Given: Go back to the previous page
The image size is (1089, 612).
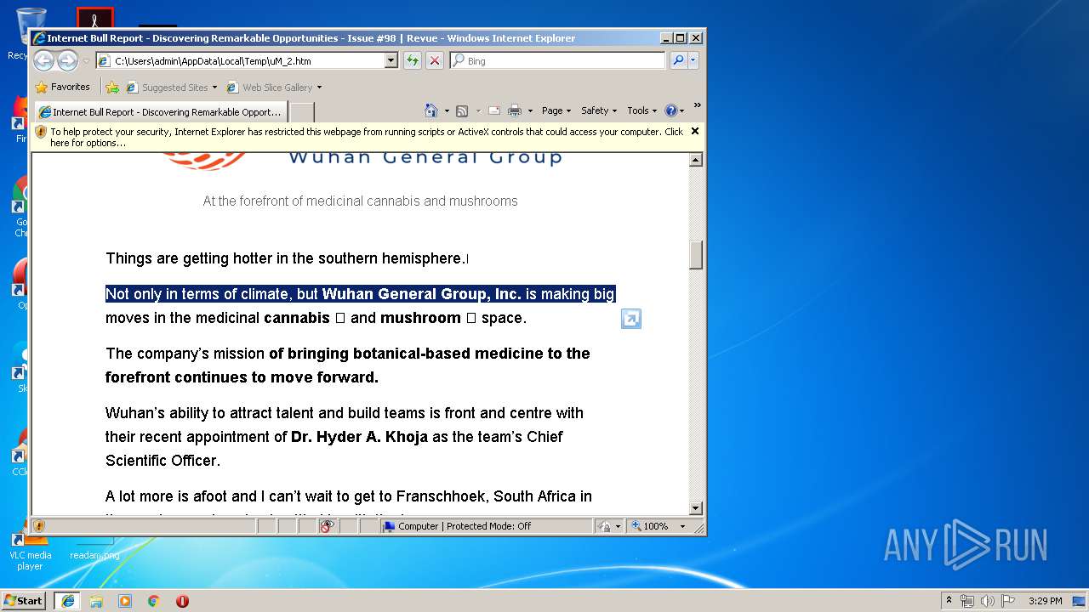Looking at the screenshot, I should pos(43,60).
